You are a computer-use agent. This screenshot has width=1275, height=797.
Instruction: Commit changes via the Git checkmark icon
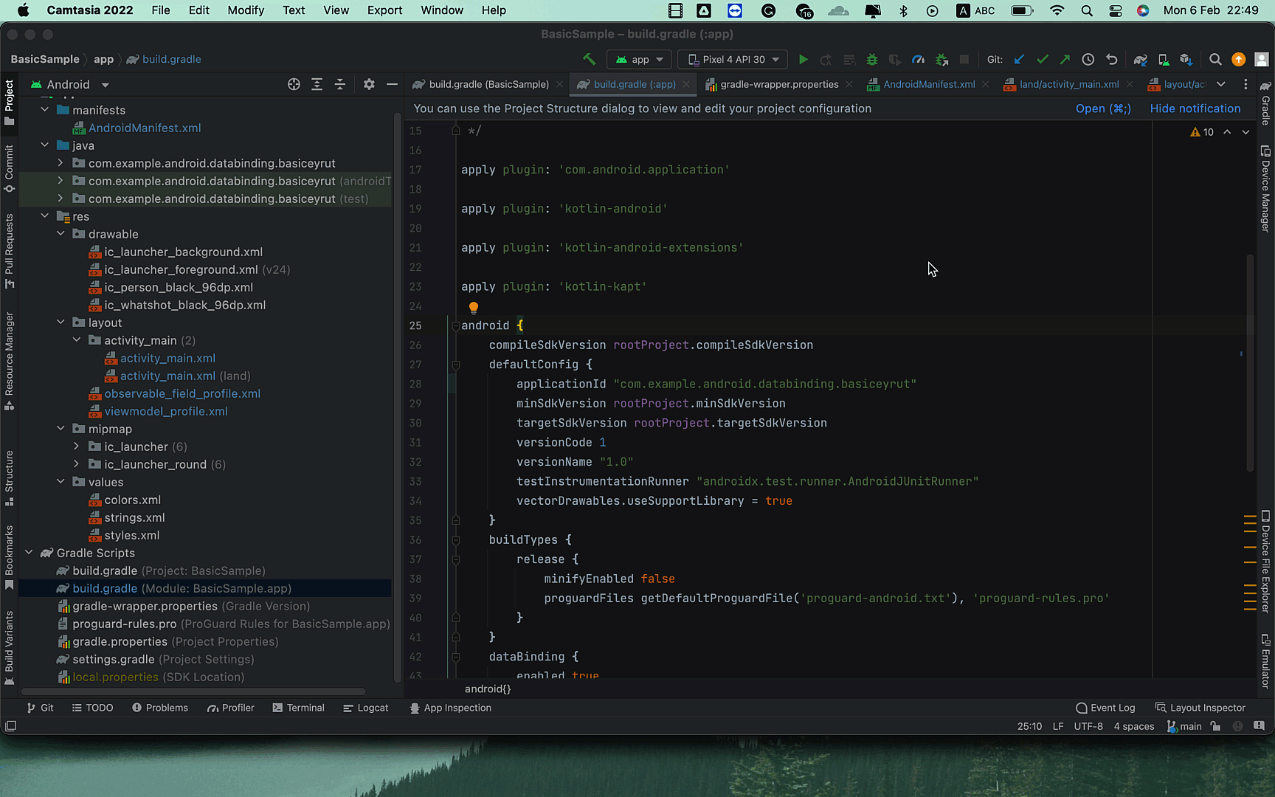point(1042,60)
